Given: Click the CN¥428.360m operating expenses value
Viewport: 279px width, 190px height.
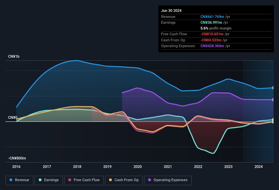Looking at the screenshot, I should [212, 46].
